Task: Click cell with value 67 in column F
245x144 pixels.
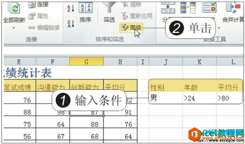Action: click(53, 134)
